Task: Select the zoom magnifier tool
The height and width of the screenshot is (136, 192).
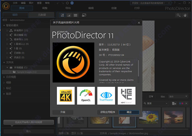Action: pos(179,15)
